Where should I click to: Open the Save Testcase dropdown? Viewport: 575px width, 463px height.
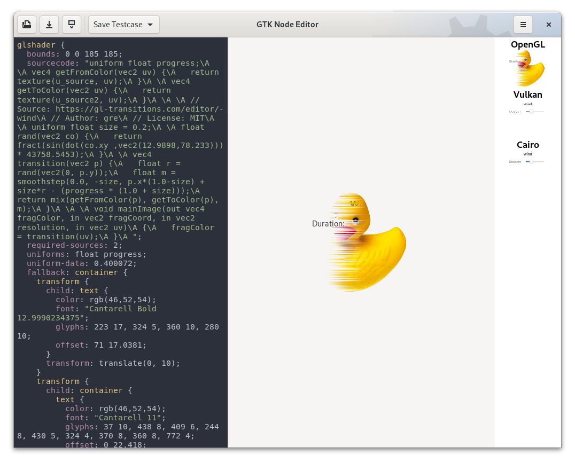click(123, 25)
